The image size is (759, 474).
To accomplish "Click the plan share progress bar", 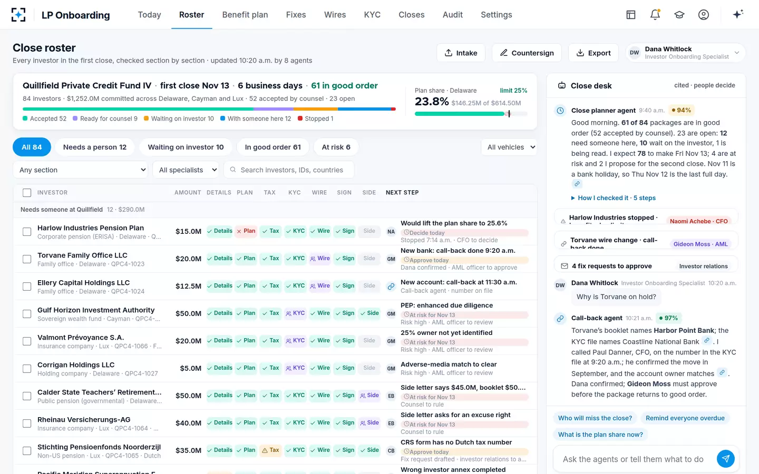I will 471,114.
